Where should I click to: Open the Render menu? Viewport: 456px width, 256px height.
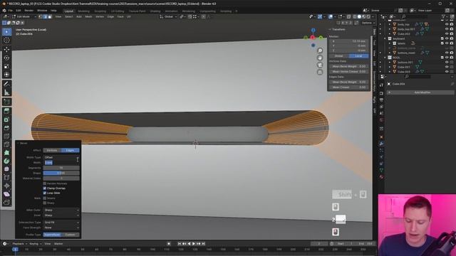click(x=28, y=11)
